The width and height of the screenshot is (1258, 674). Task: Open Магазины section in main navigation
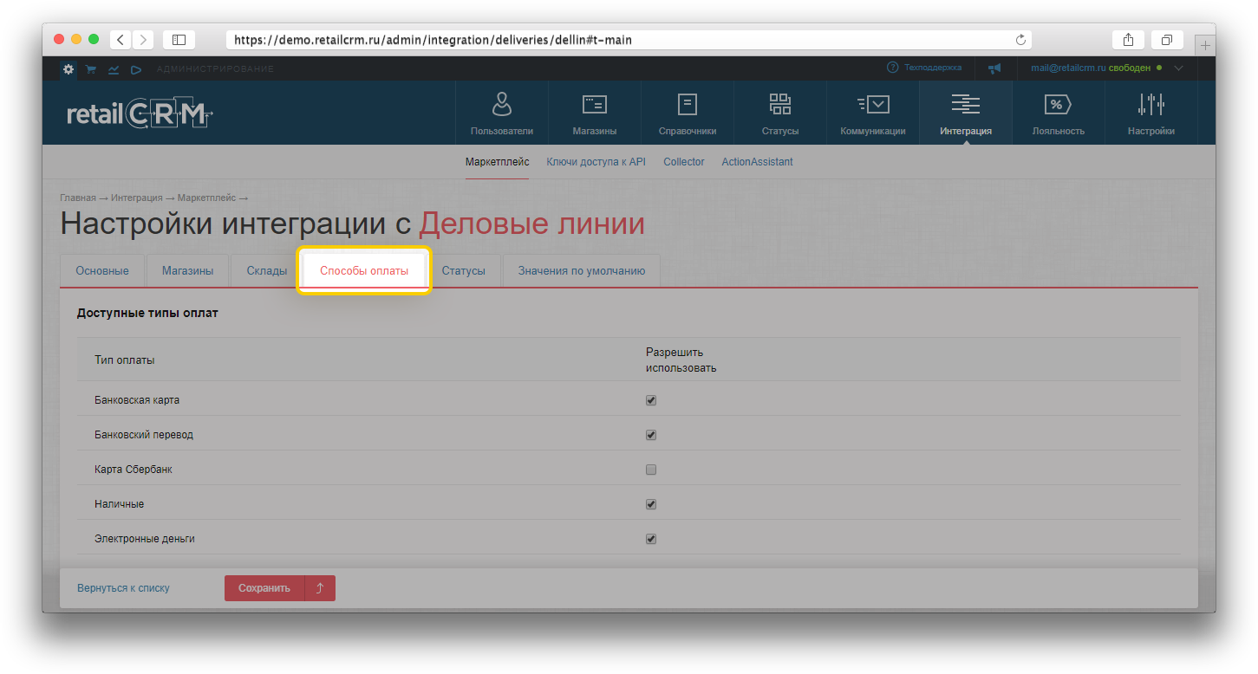(595, 113)
